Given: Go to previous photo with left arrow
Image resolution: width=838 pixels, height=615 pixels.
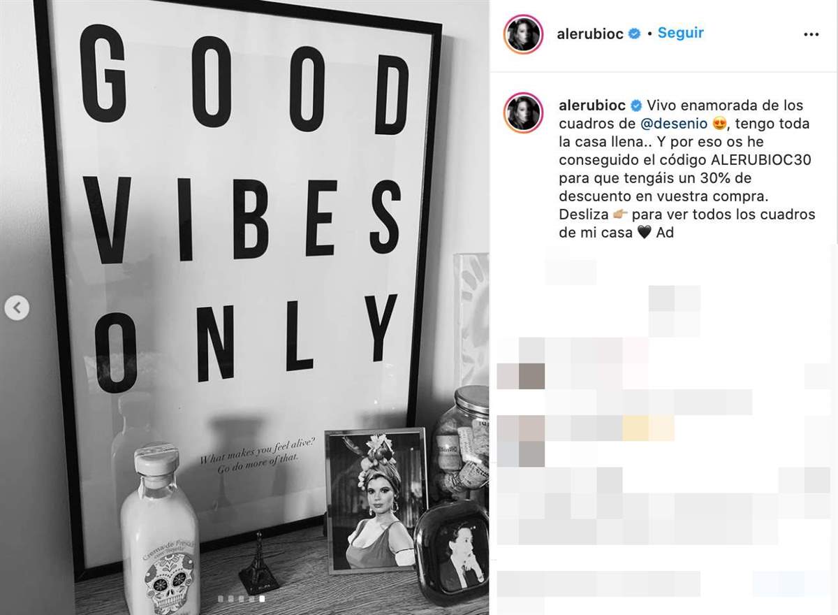Looking at the screenshot, I should pyautogui.click(x=17, y=307).
